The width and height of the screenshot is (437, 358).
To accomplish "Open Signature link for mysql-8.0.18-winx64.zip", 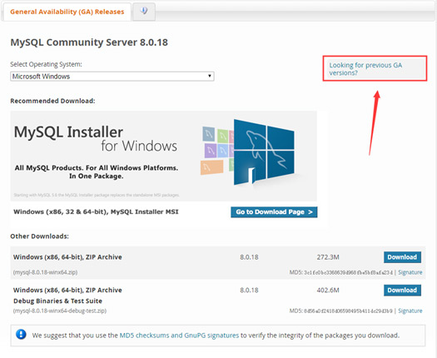I will coord(410,272).
